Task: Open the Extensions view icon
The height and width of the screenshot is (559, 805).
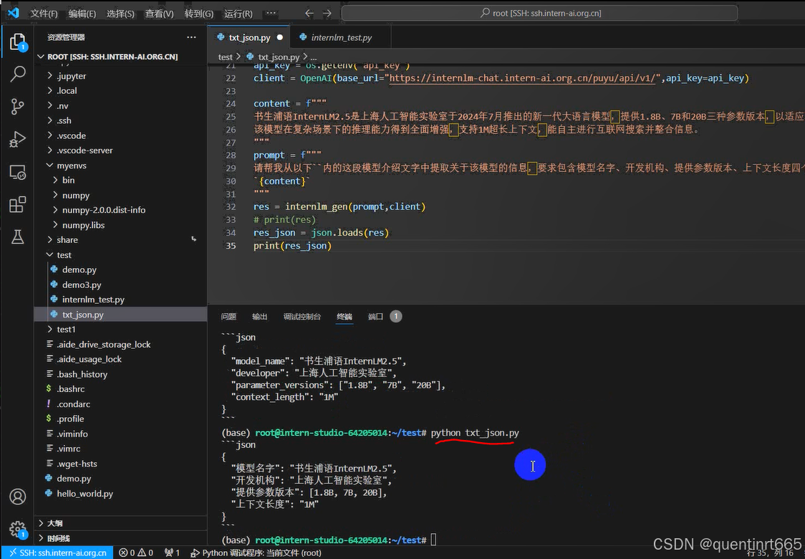Action: coord(17,204)
